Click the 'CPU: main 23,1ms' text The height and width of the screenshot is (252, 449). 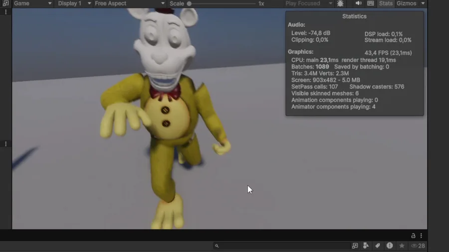coord(315,60)
